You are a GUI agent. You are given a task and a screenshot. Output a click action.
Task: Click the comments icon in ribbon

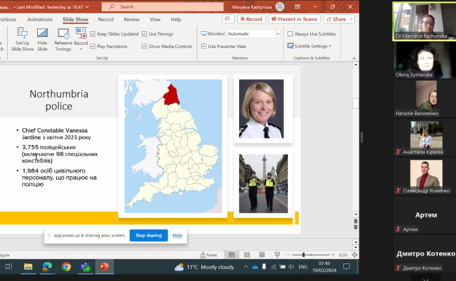(x=228, y=19)
